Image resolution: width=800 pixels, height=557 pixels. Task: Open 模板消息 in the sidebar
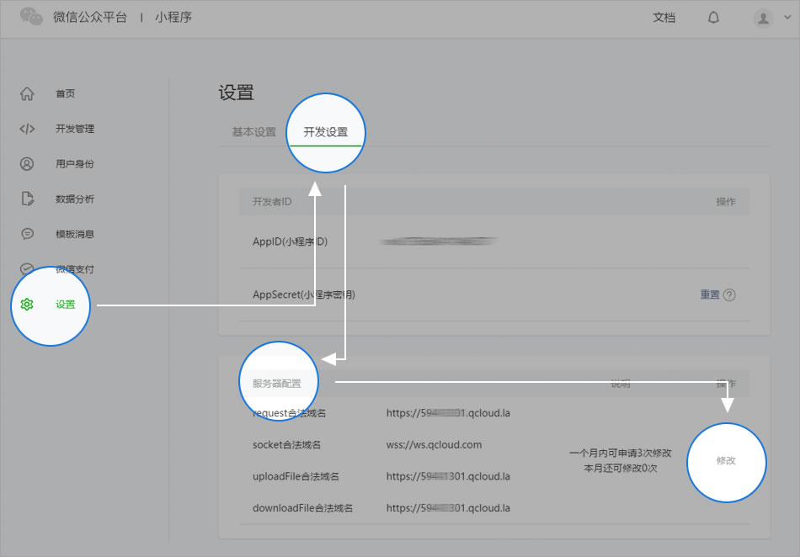coord(75,234)
